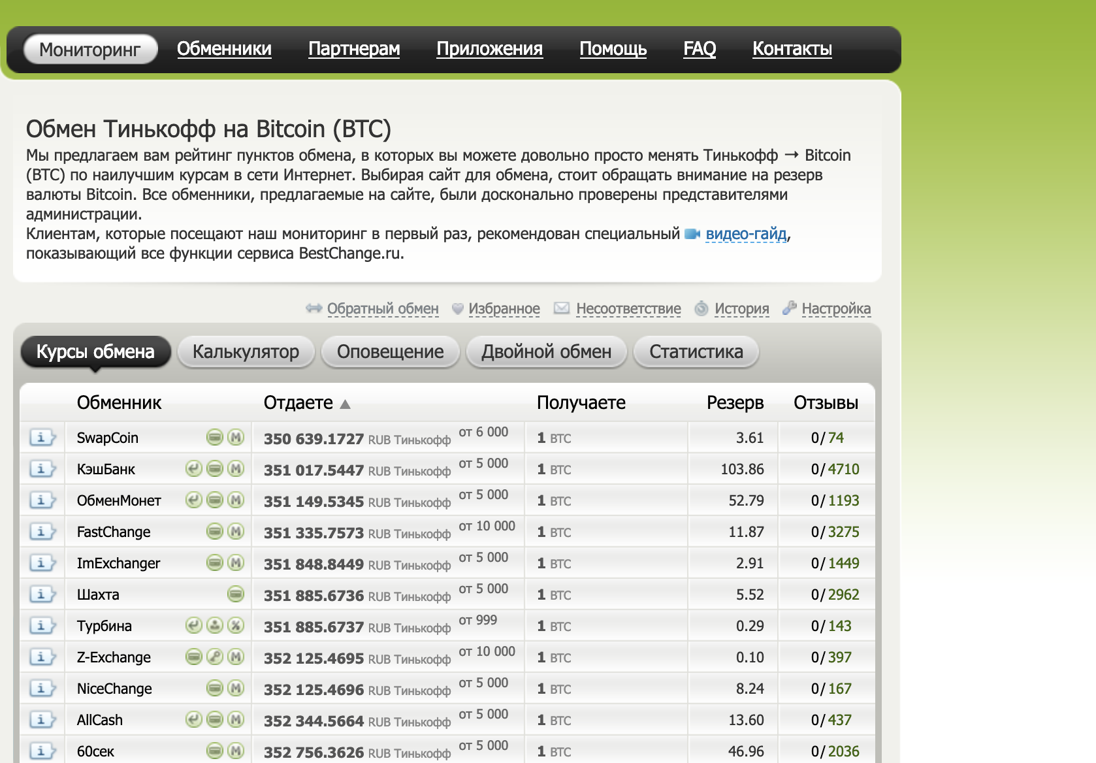Screen dimensions: 1096x763
Task: Click the clock icon beside История
Action: pos(701,308)
